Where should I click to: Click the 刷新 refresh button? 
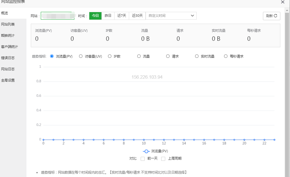[x=272, y=16]
